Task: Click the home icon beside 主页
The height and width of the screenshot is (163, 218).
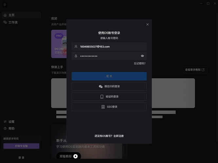Action: [5, 15]
